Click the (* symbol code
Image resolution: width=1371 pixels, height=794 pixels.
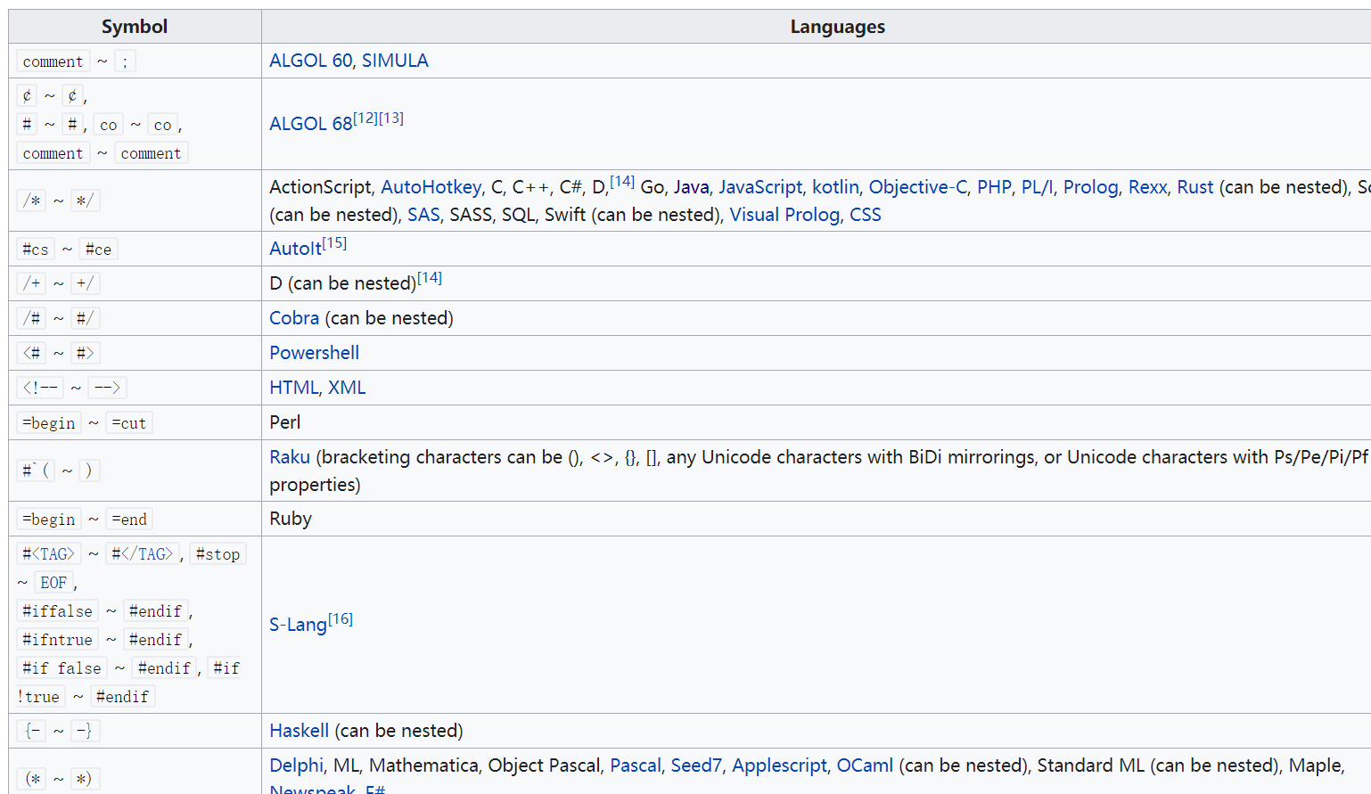33,779
